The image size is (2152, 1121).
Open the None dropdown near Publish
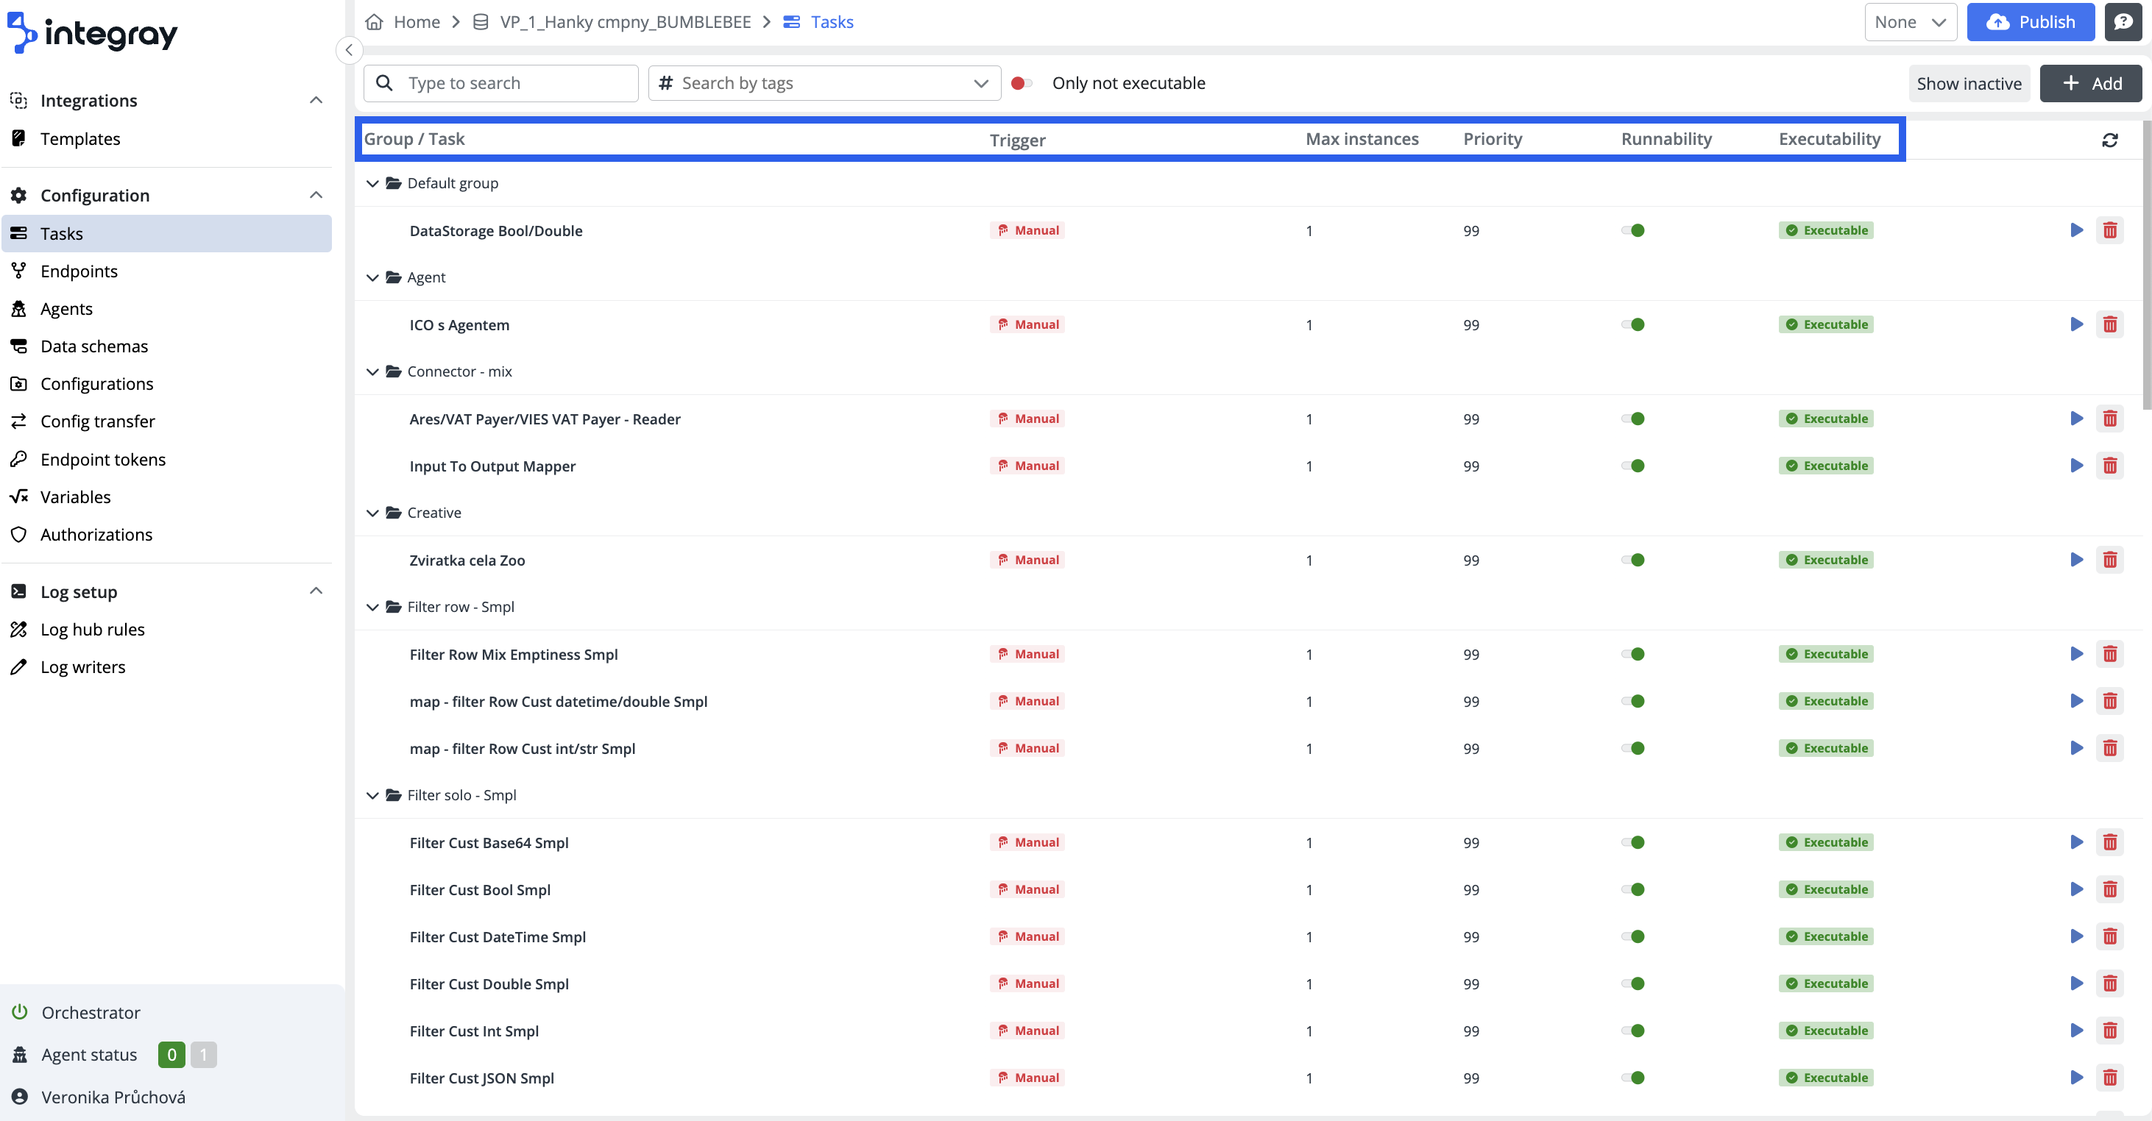tap(1911, 22)
